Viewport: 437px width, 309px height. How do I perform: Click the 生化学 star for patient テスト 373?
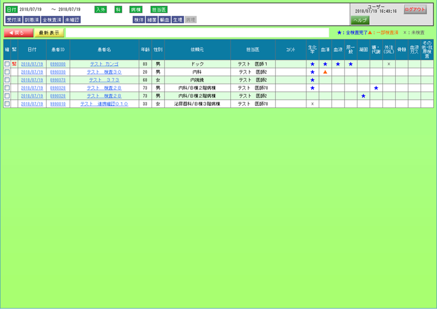[312, 80]
